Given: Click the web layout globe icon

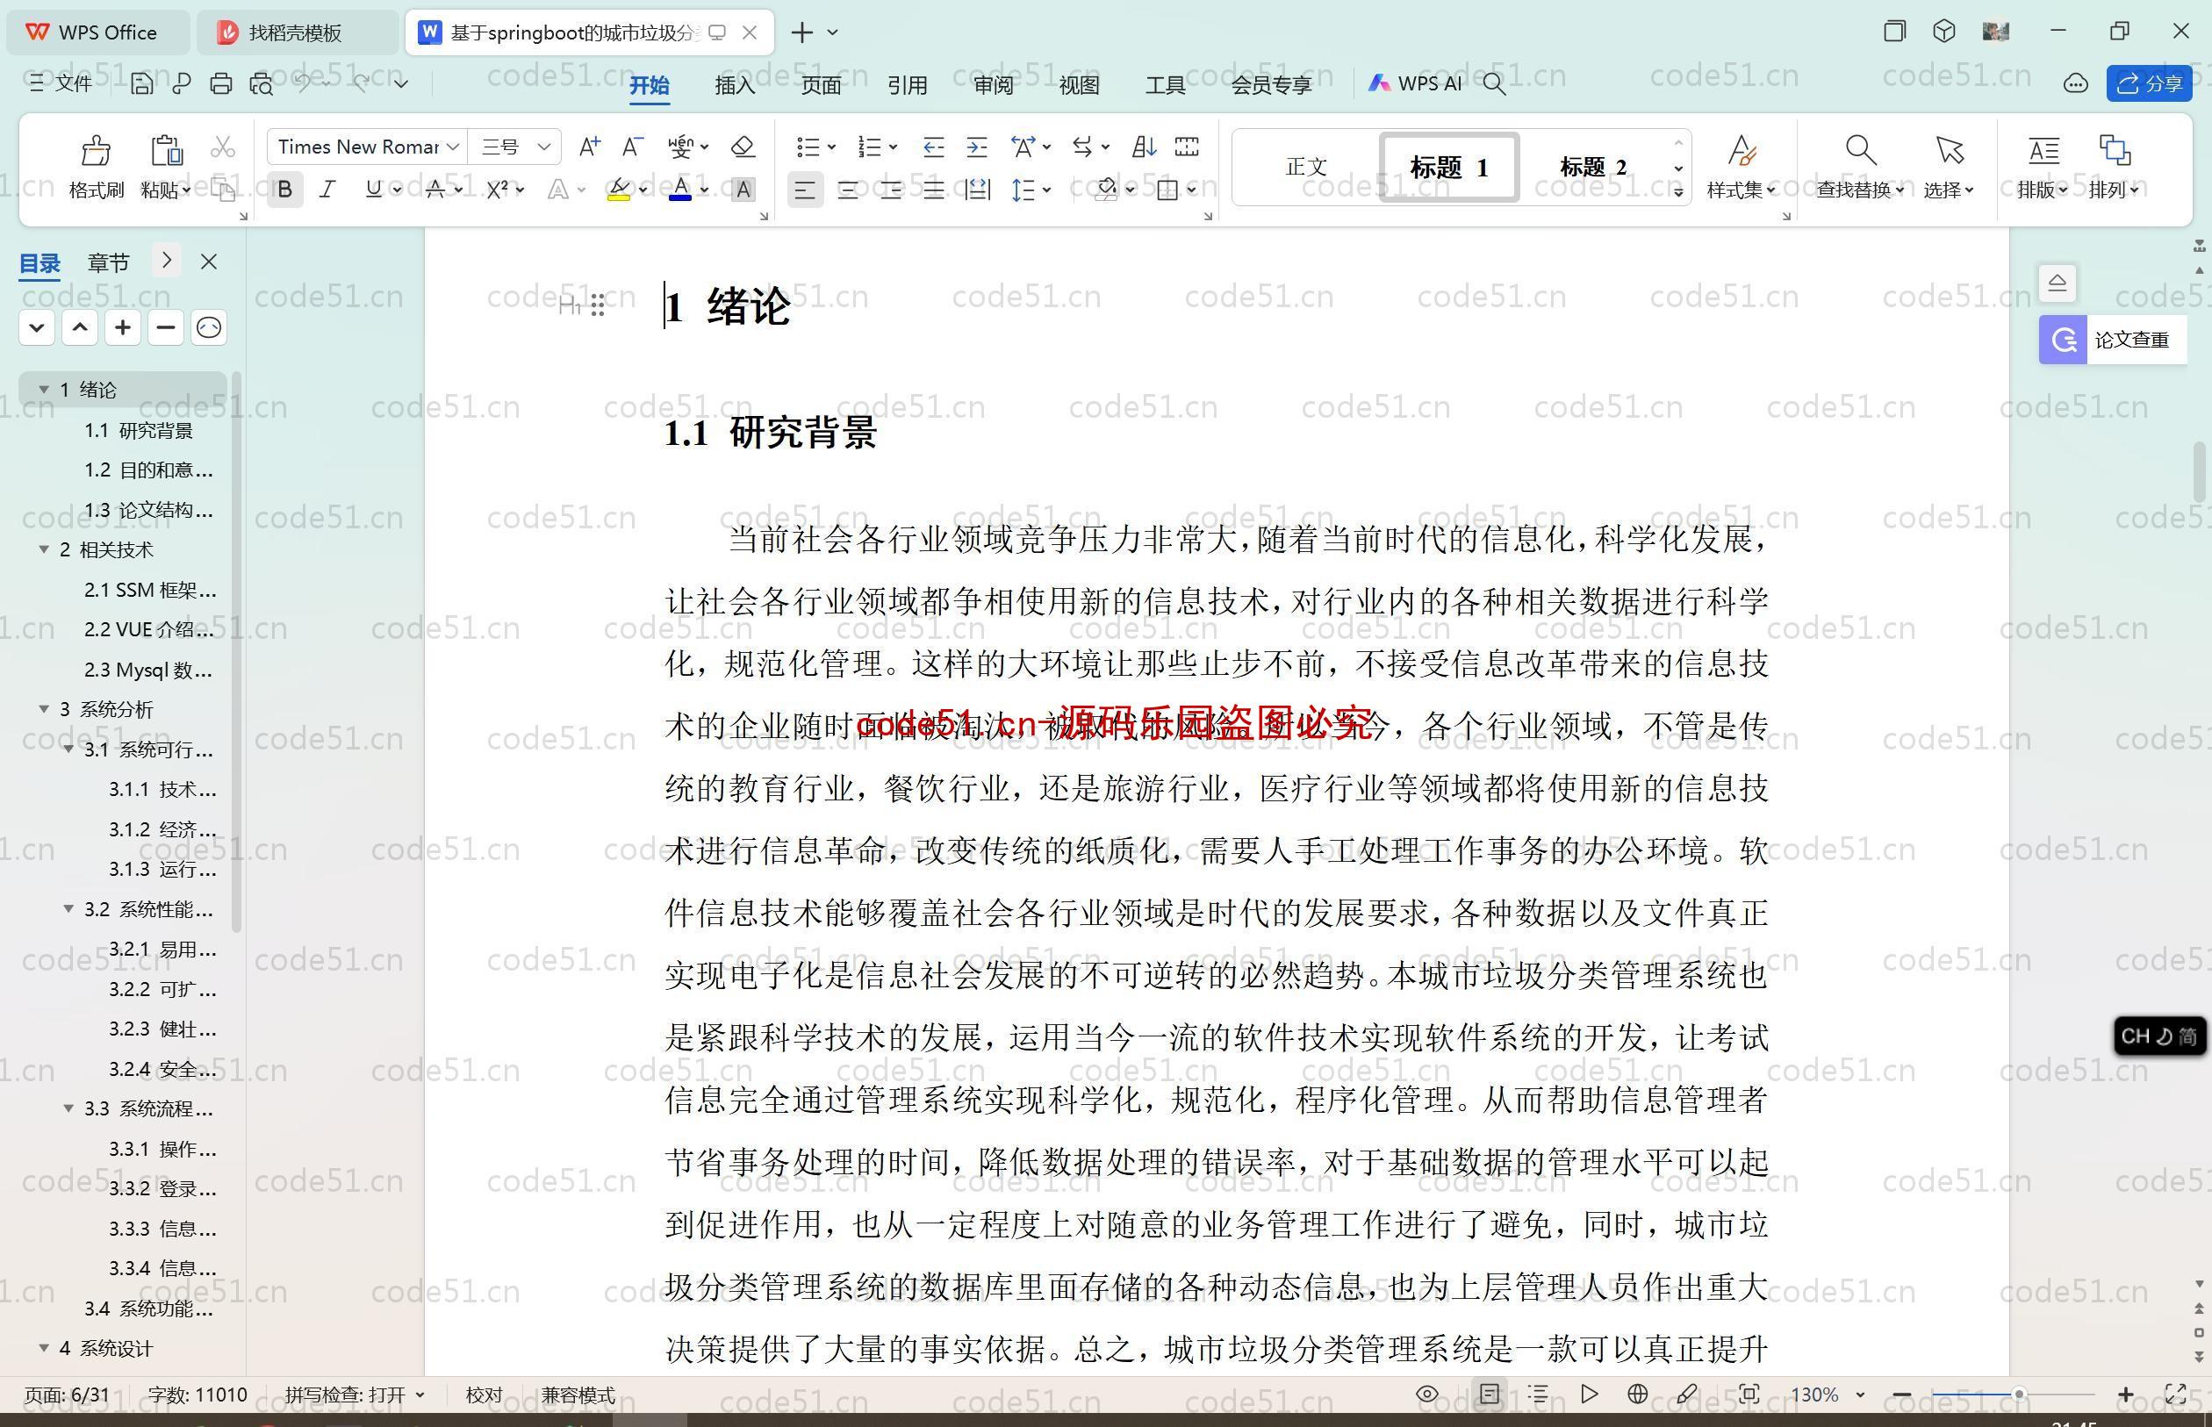Looking at the screenshot, I should (1637, 1394).
